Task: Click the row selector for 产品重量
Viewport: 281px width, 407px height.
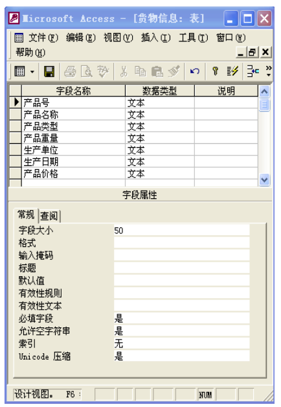Action: pos(16,138)
